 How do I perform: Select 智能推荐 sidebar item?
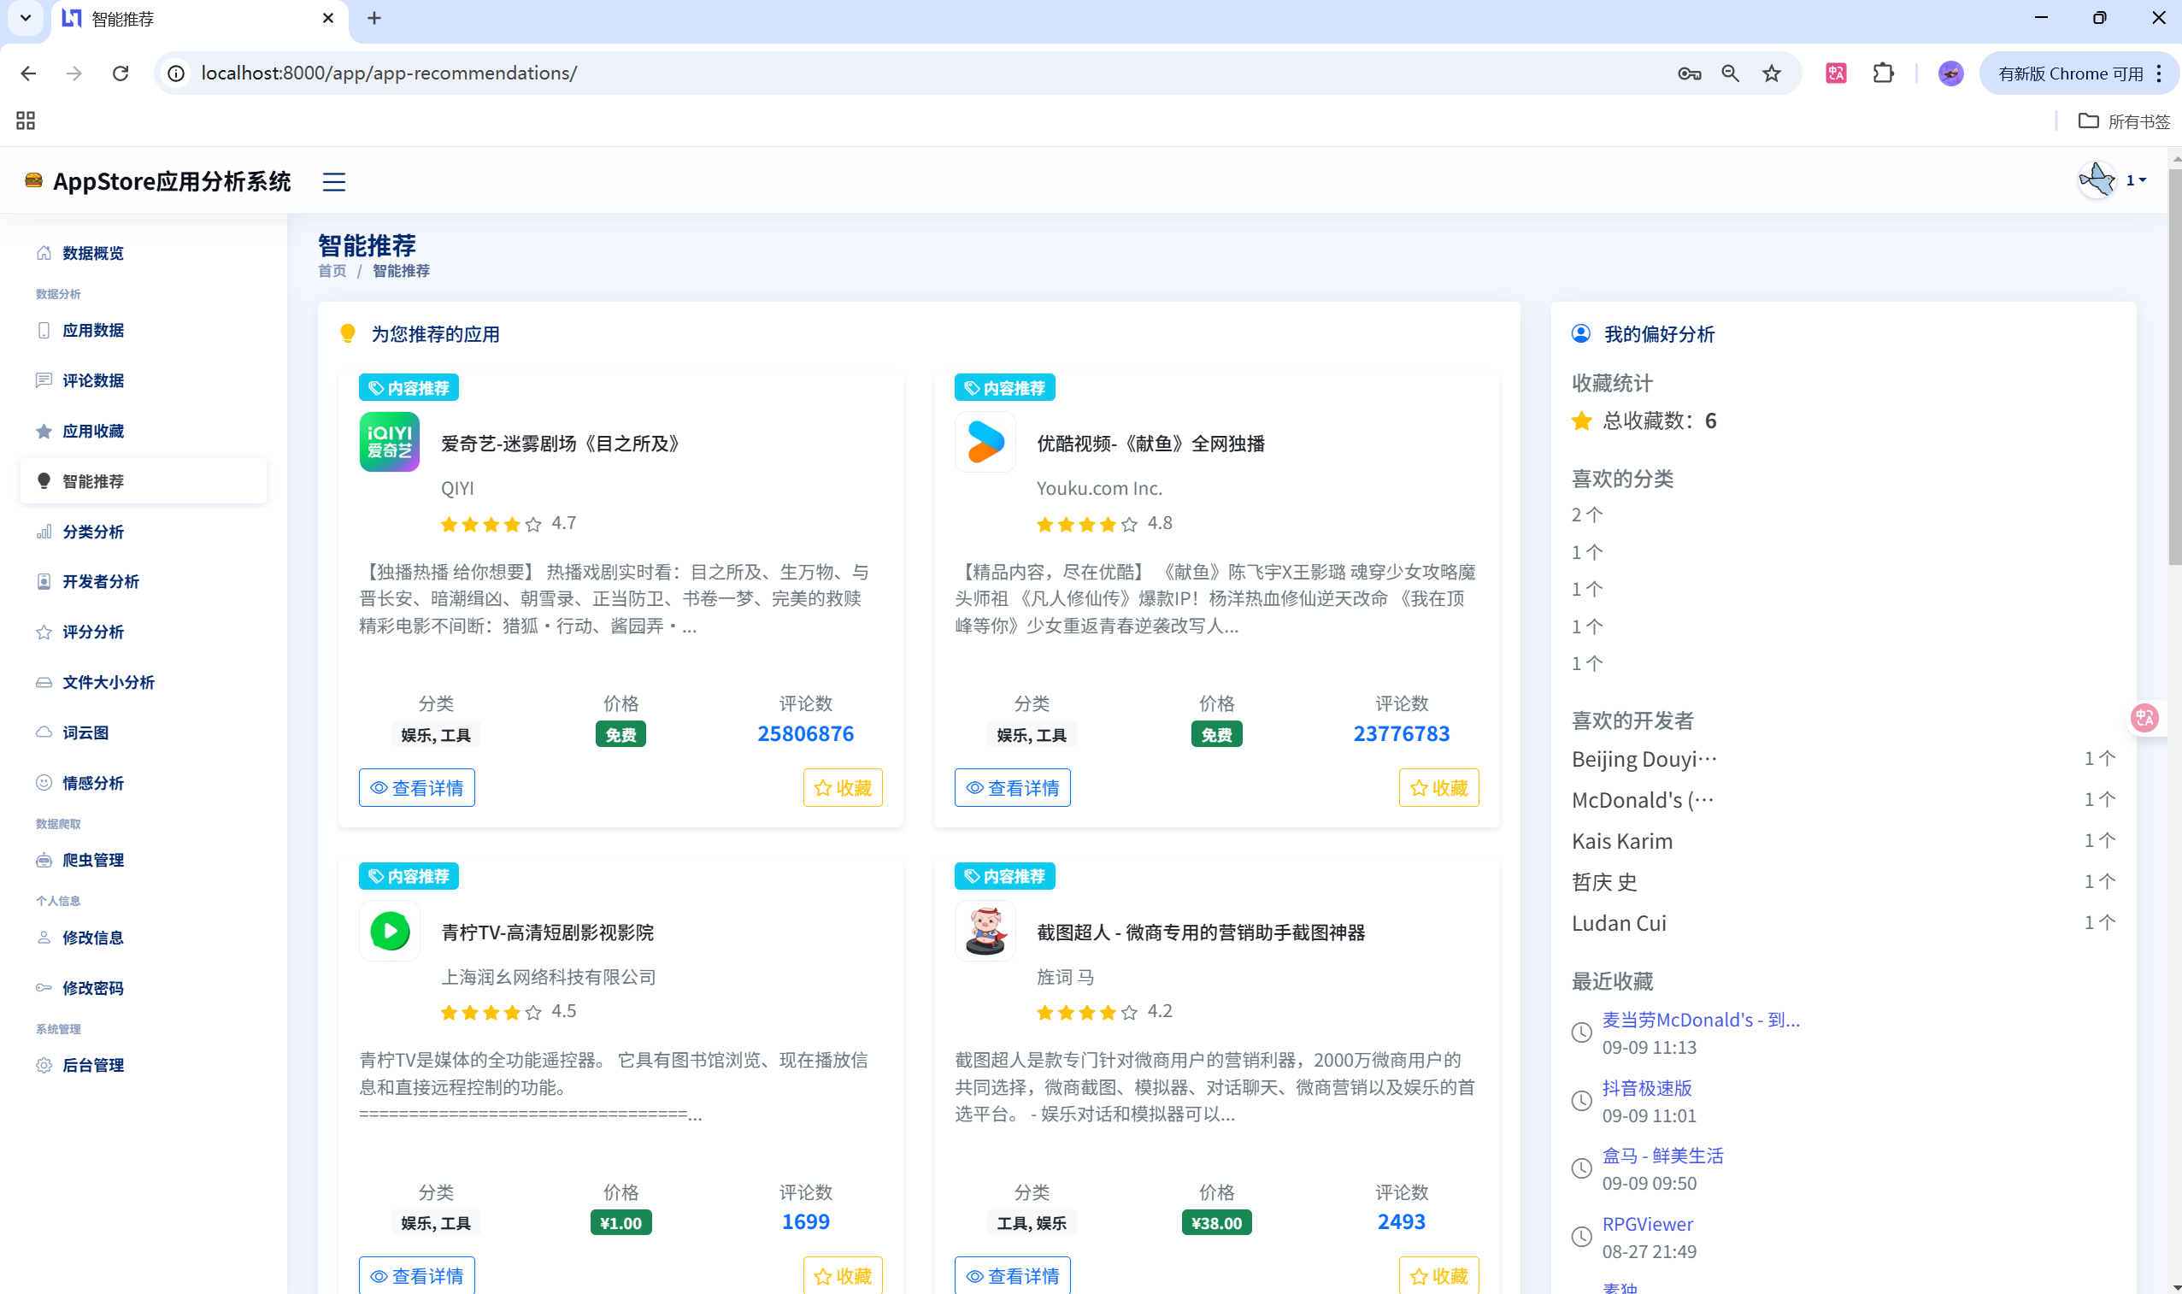(x=144, y=481)
